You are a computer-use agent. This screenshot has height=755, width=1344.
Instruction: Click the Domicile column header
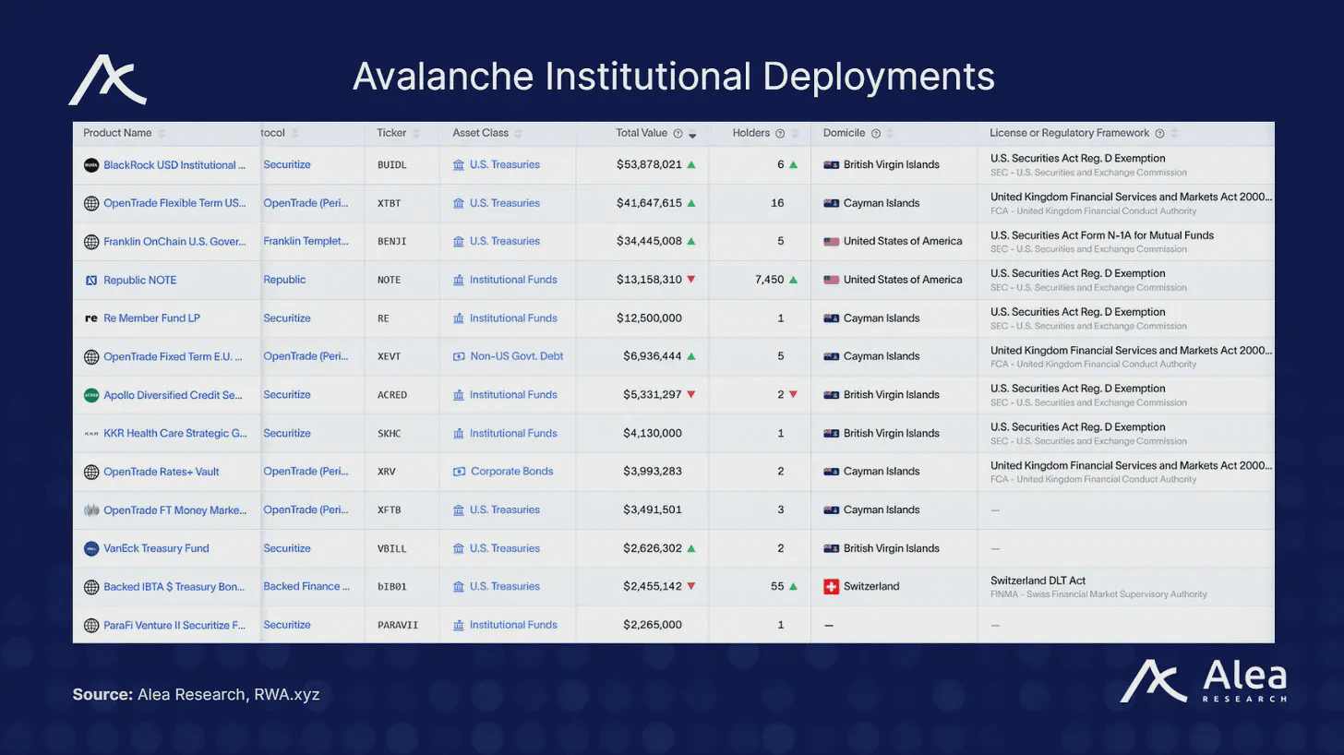845,133
